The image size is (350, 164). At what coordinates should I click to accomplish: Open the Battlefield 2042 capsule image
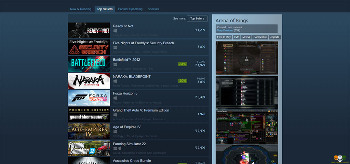(x=89, y=64)
